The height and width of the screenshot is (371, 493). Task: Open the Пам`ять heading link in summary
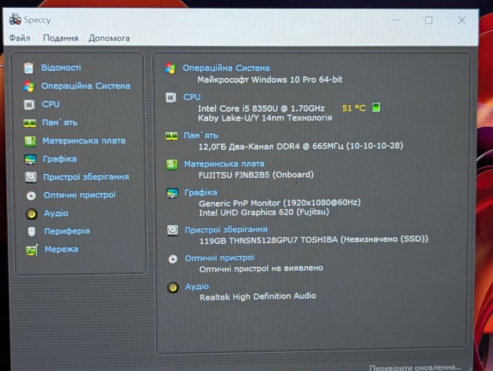[200, 135]
